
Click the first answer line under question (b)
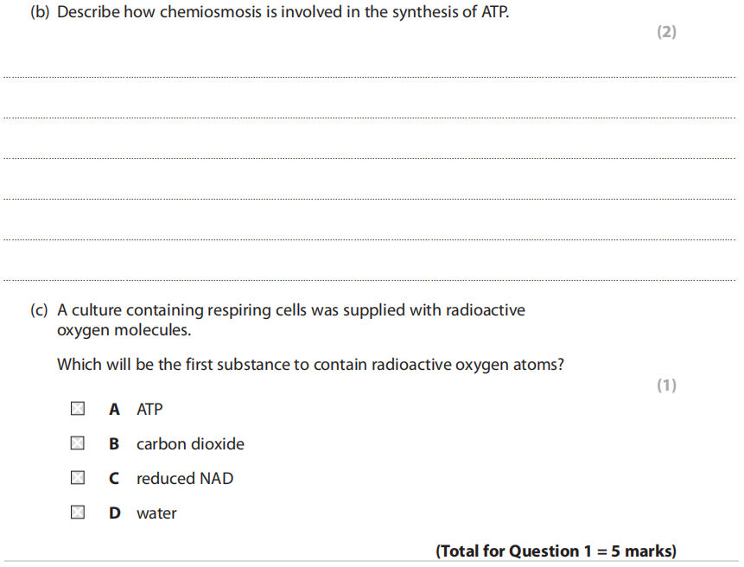pyautogui.click(x=370, y=77)
